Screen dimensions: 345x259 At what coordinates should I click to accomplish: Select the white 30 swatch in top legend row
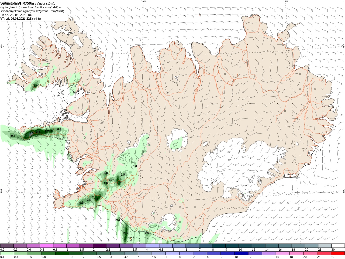[x=338, y=246]
